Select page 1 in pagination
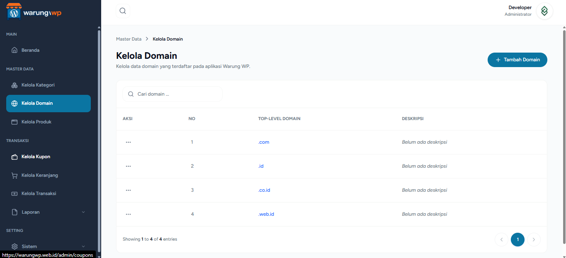Screen dimensions: 566x258 [x=517, y=239]
